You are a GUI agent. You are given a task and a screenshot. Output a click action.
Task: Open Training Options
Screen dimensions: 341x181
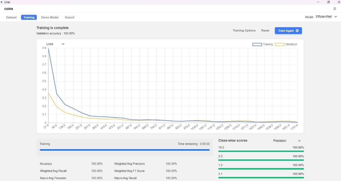[x=244, y=31]
